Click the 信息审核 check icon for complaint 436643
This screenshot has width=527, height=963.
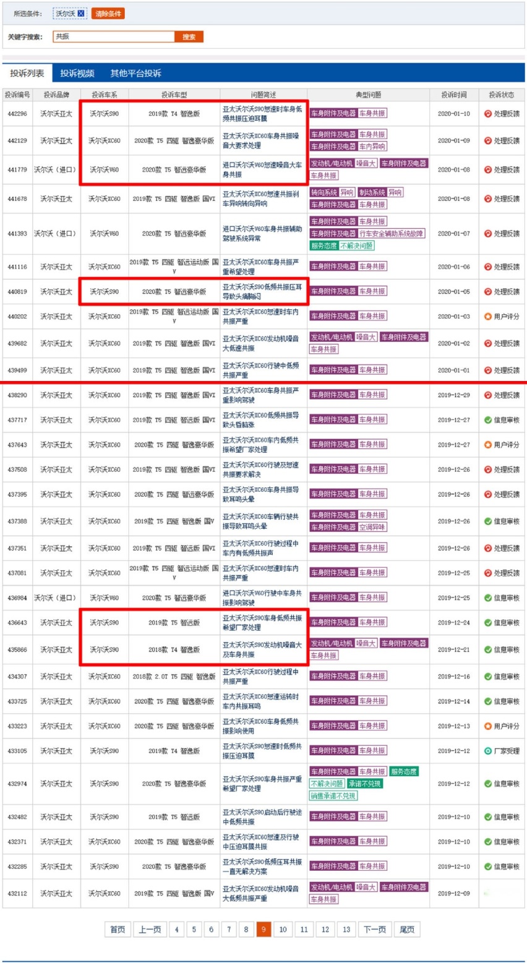(487, 622)
